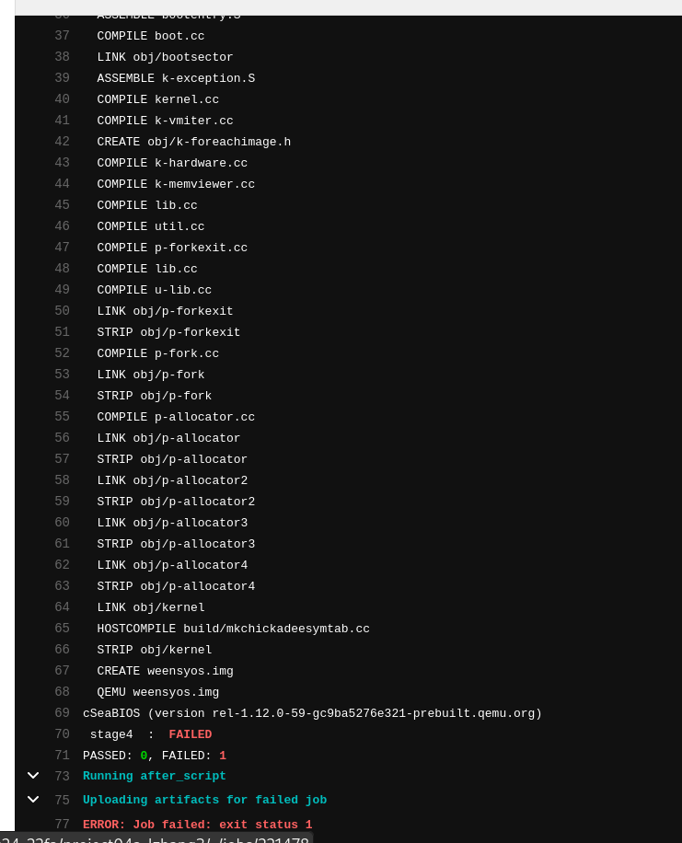Click line number 75 beside Uploading artifacts

pyautogui.click(x=62, y=800)
